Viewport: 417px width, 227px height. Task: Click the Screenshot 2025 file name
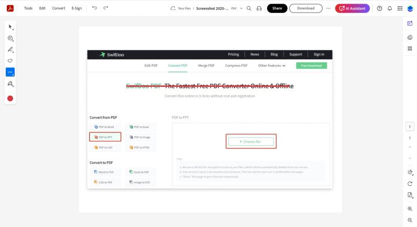click(212, 8)
